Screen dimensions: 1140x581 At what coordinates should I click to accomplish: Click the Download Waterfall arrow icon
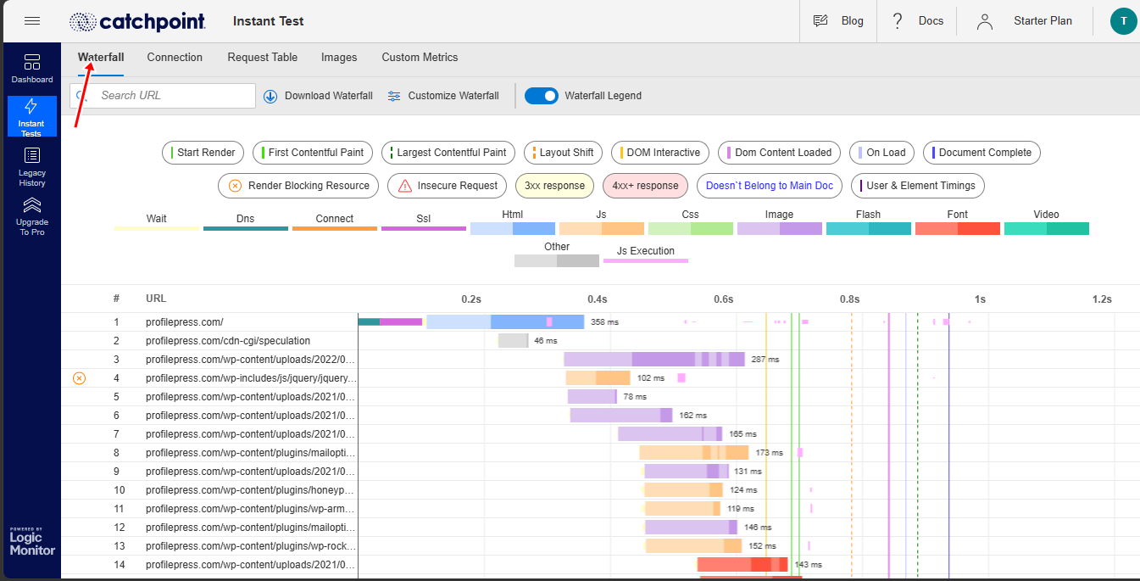point(270,96)
